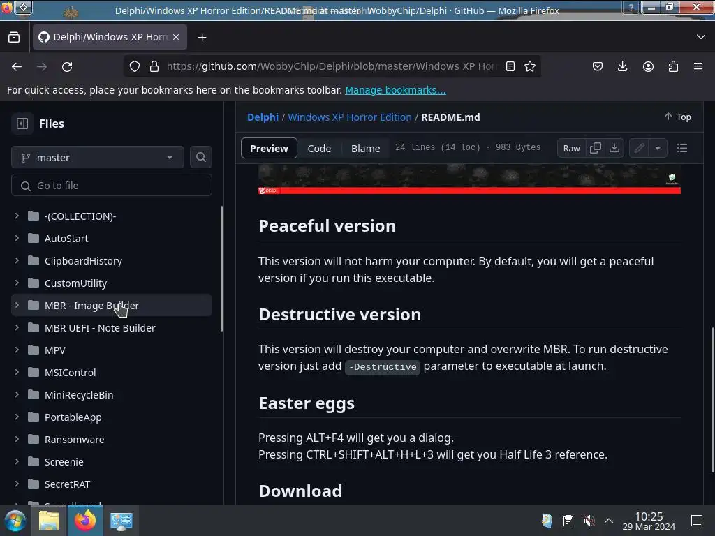The image size is (715, 536).
Task: Go back with browser back arrow
Action: coord(17,66)
